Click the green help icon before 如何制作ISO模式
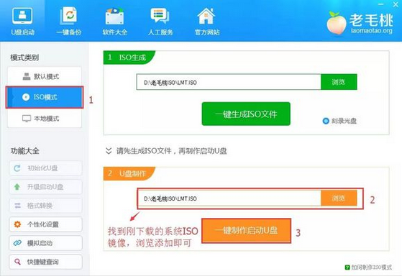 [347, 267]
